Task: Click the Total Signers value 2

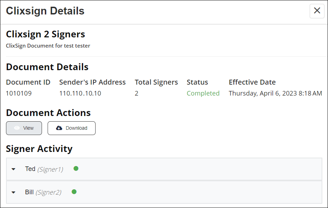Action: (x=136, y=93)
